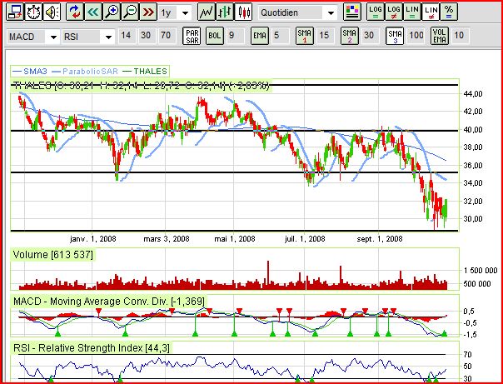Click the RSI lower level field 30
This screenshot has height=384, width=503.
pos(147,35)
